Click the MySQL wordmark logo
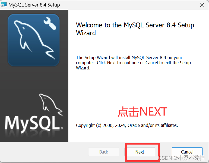The width and height of the screenshot is (209, 163). [34, 114]
